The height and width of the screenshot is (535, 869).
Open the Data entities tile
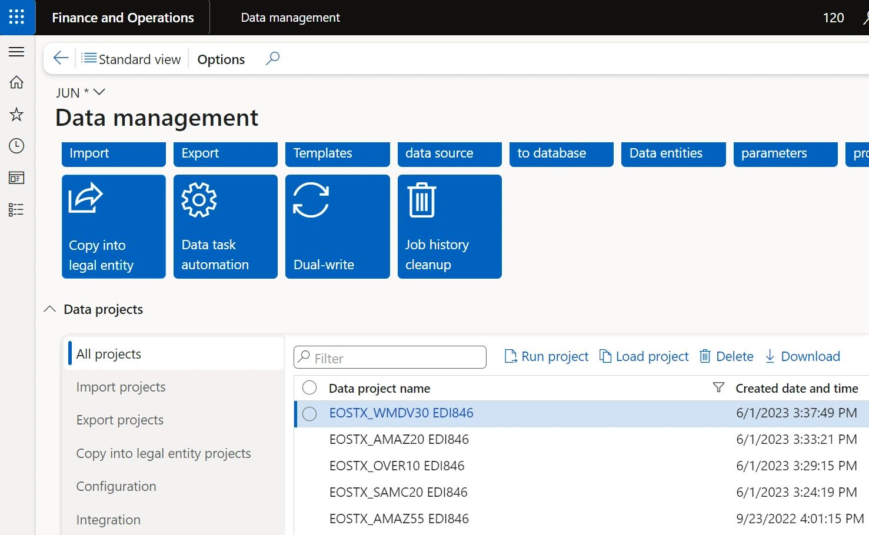tap(674, 154)
